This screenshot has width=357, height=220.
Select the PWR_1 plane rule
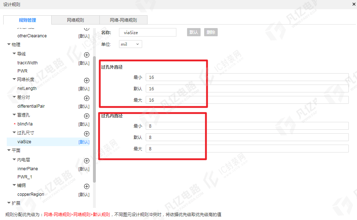coord(25,177)
